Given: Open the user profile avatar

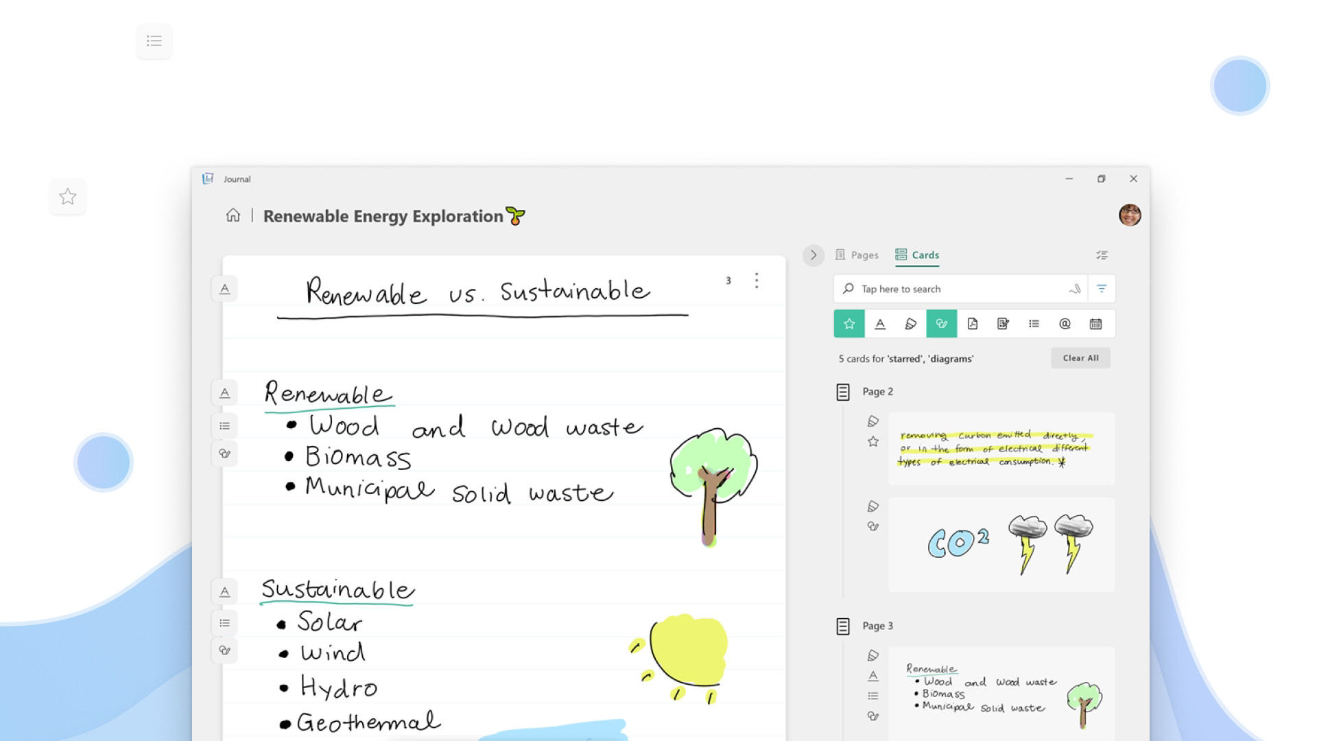Looking at the screenshot, I should pyautogui.click(x=1130, y=215).
